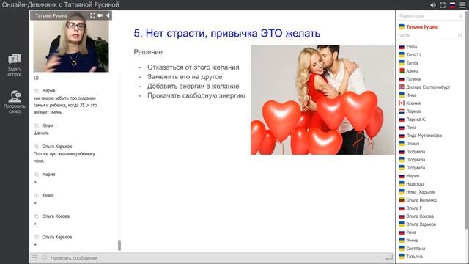Click the participants list scrollbar
469x264 pixels.
point(466,120)
